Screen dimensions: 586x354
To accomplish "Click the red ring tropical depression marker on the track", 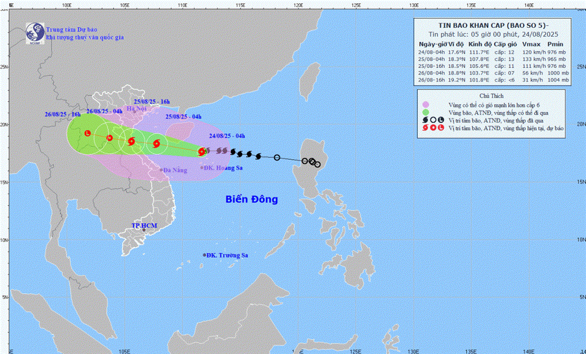I will click(109, 138).
